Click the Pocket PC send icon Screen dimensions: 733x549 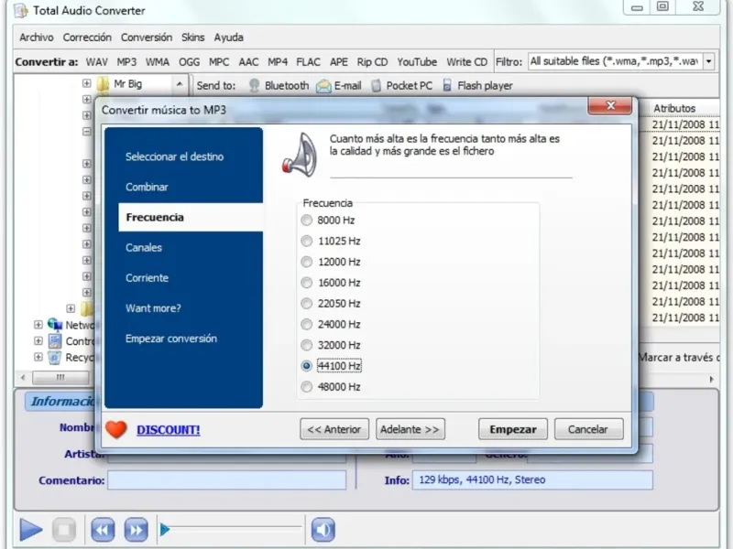coord(376,85)
